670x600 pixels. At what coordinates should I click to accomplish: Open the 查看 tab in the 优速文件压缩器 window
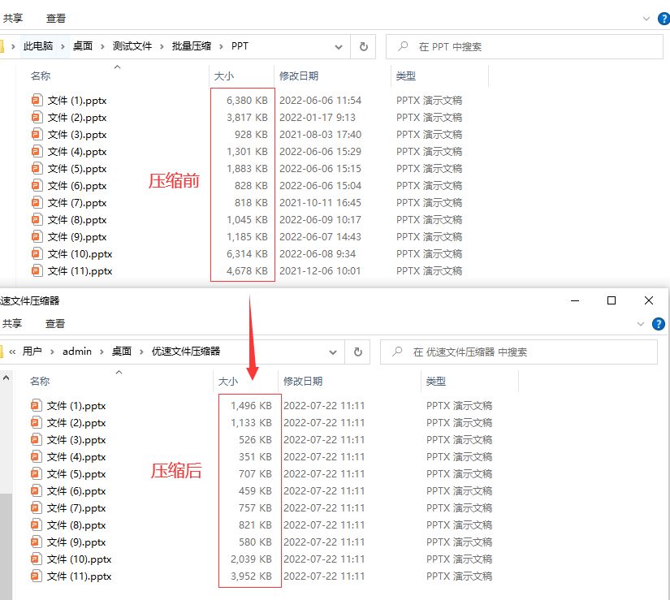(x=55, y=323)
